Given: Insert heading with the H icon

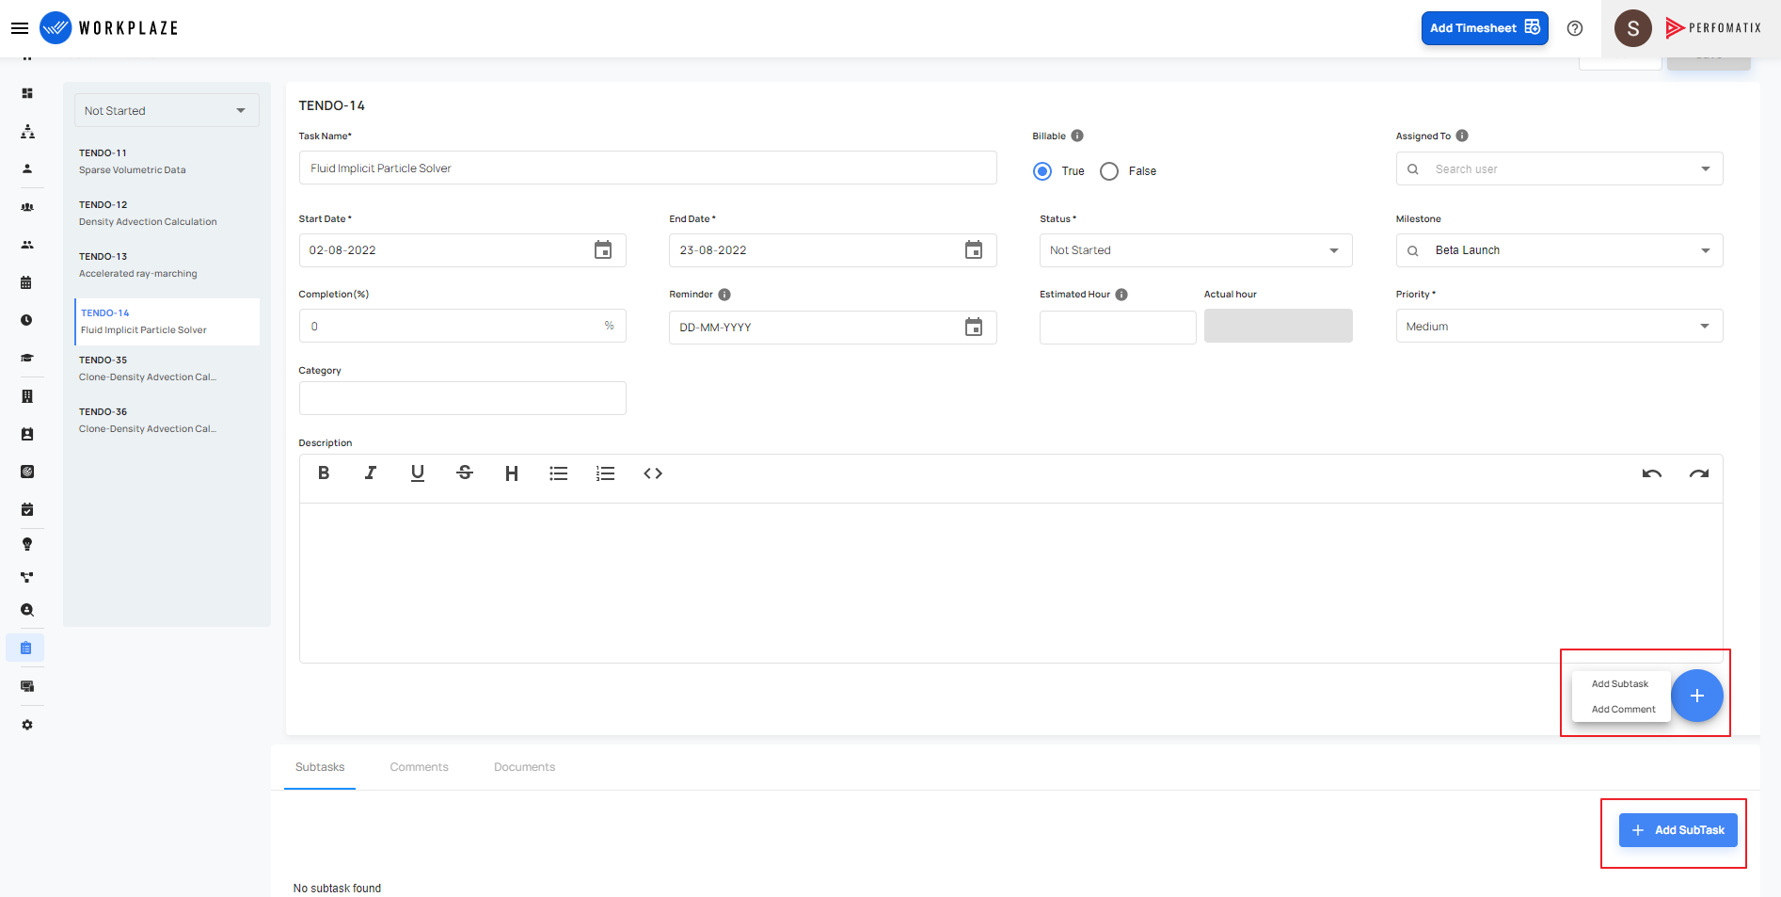Looking at the screenshot, I should click(512, 473).
